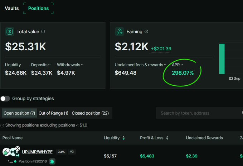Select the Positions tab

click(x=38, y=8)
